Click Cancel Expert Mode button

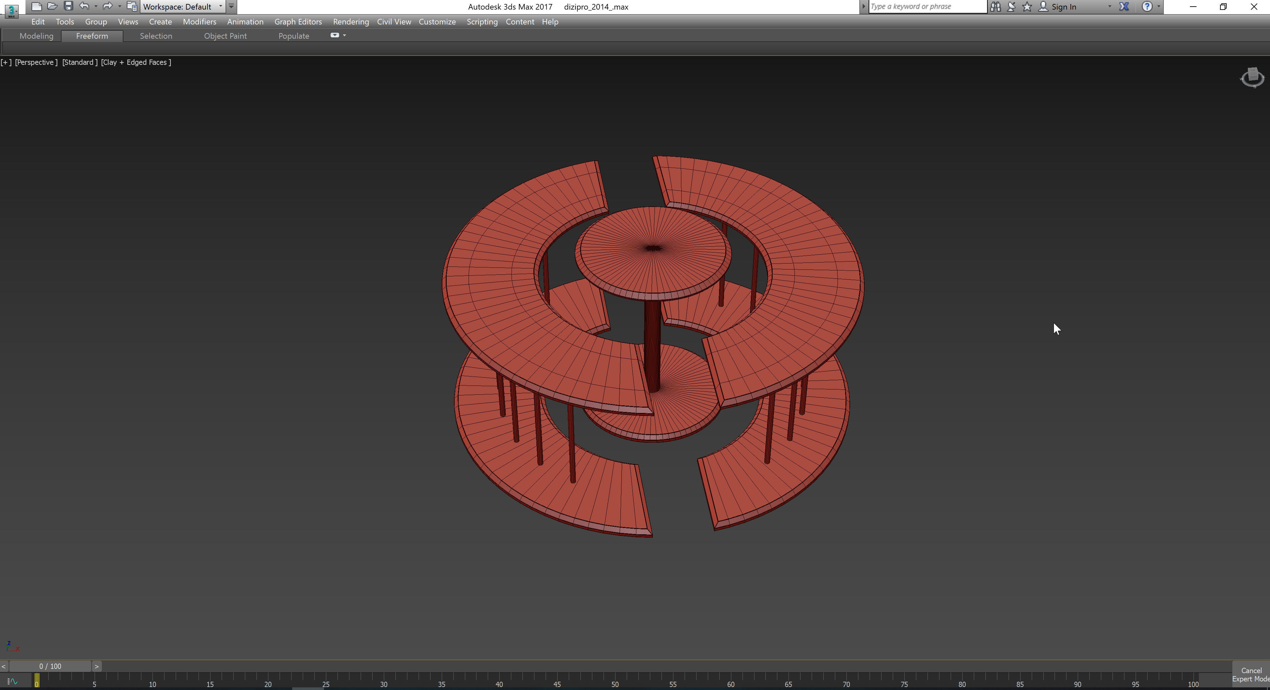pyautogui.click(x=1251, y=674)
